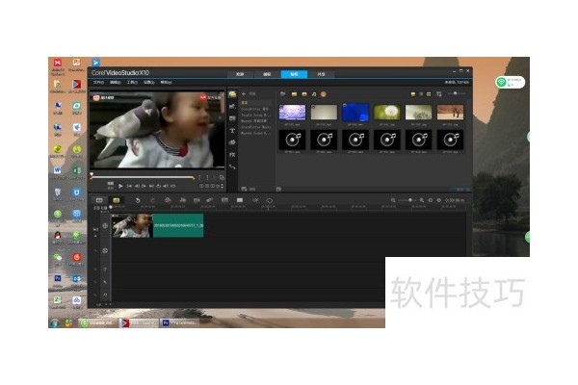Open the Settings (设置) menu
This screenshot has height=385, width=578.
(x=149, y=83)
